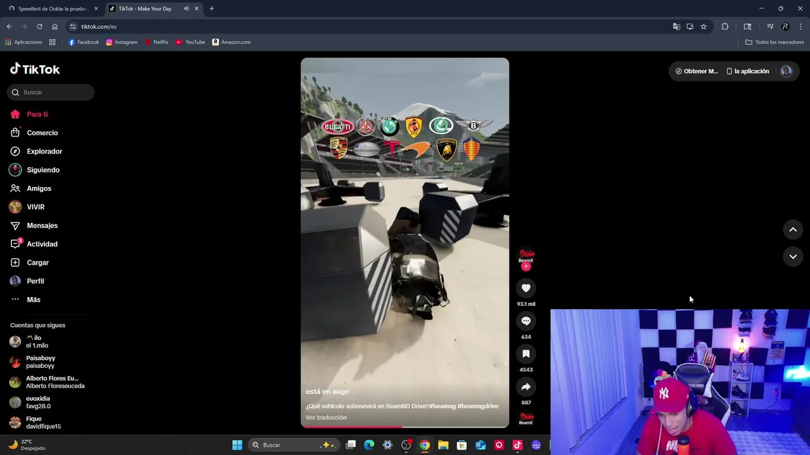The width and height of the screenshot is (810, 455).
Task: Click the Windows taskbar Buscar search box
Action: (294, 445)
